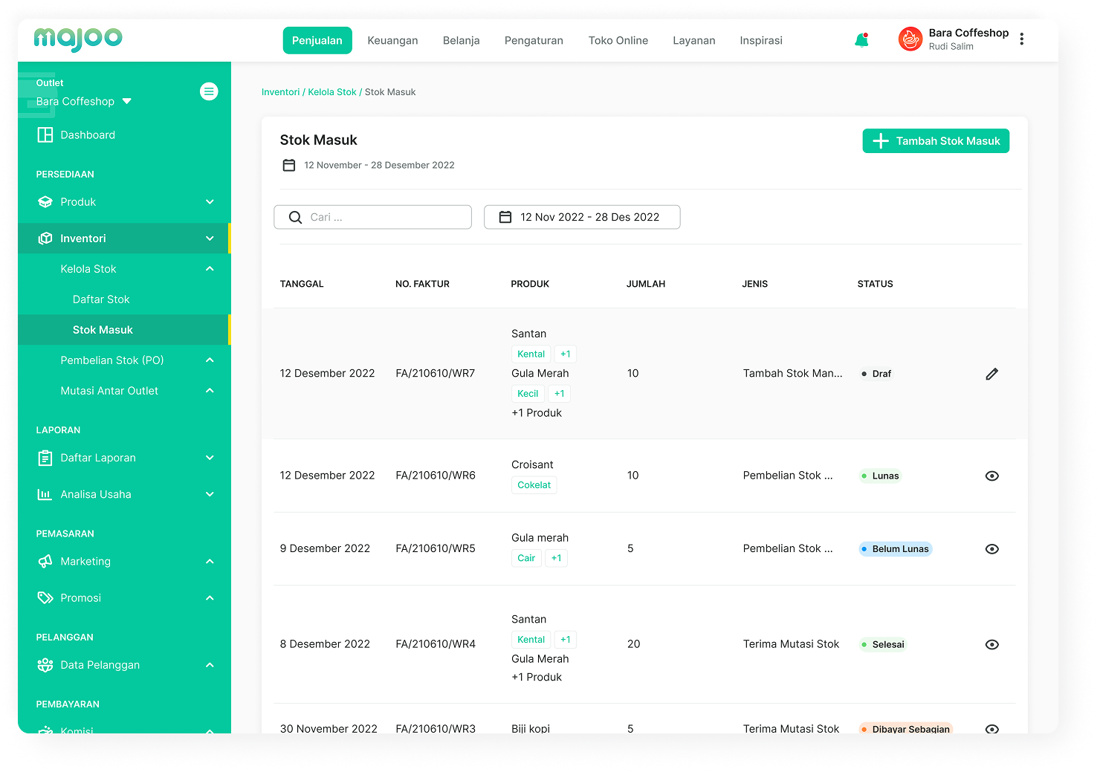
Task: Open the Belanja tab
Action: (461, 40)
